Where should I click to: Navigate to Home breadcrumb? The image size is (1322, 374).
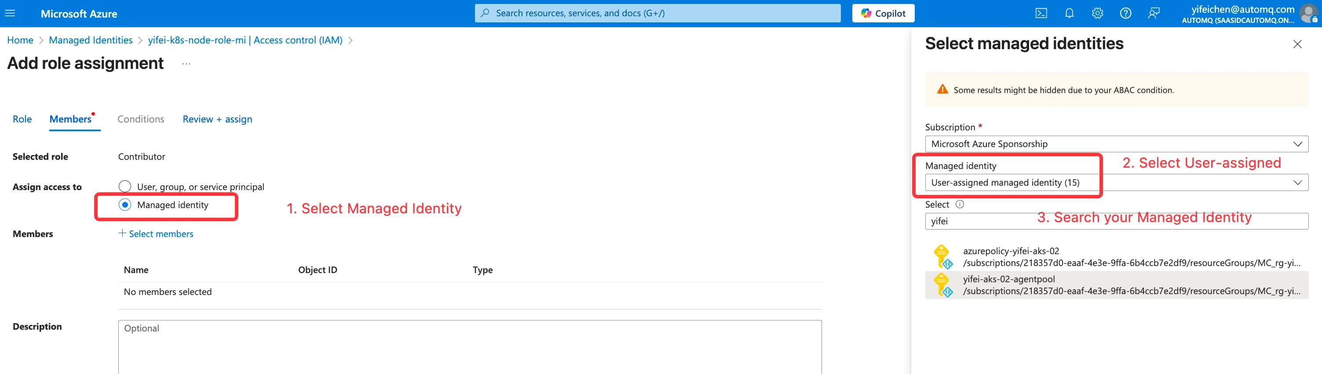pyautogui.click(x=20, y=40)
